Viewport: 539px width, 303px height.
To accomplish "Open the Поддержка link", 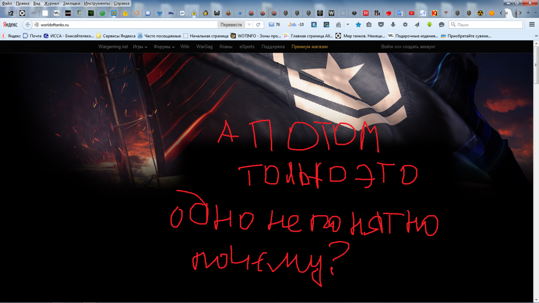I will pos(273,47).
